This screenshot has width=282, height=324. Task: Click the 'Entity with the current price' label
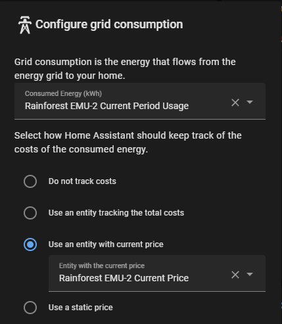[102, 266]
